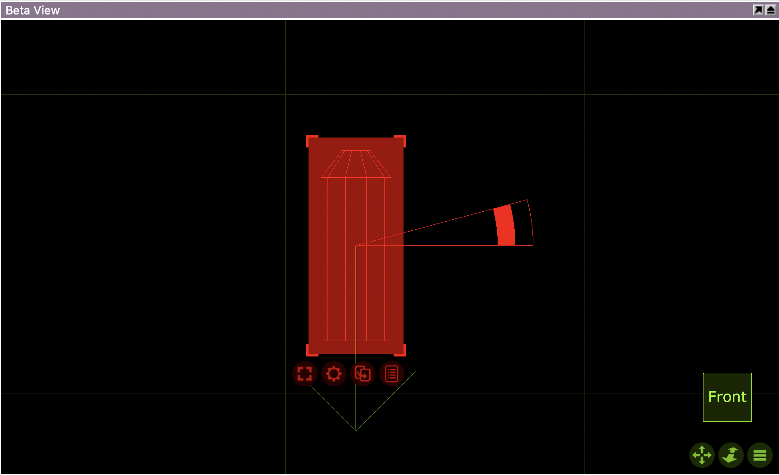Click the tapered top of fixture wireframe
This screenshot has height=475, width=779.
(x=356, y=163)
